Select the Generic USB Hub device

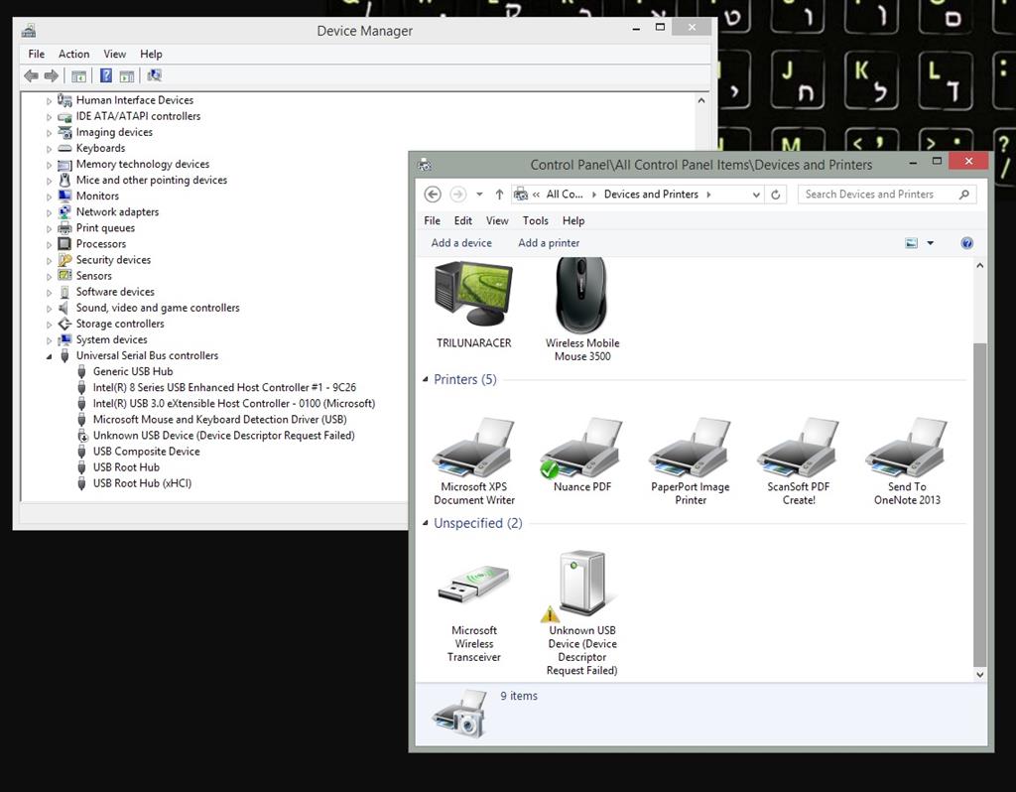pyautogui.click(x=133, y=371)
